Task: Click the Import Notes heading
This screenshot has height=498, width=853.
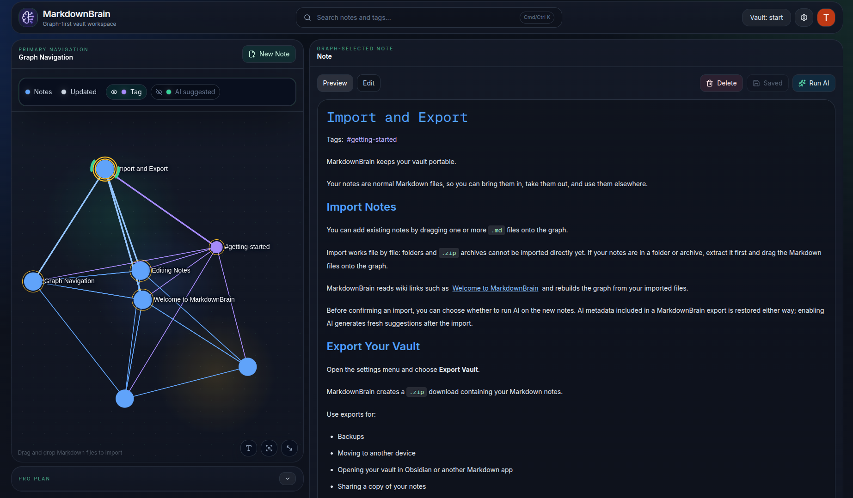Action: (361, 207)
